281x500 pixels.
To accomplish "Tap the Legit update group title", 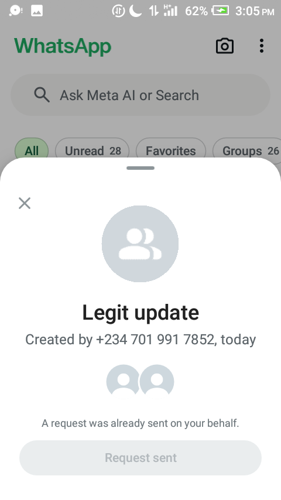I will [140, 313].
